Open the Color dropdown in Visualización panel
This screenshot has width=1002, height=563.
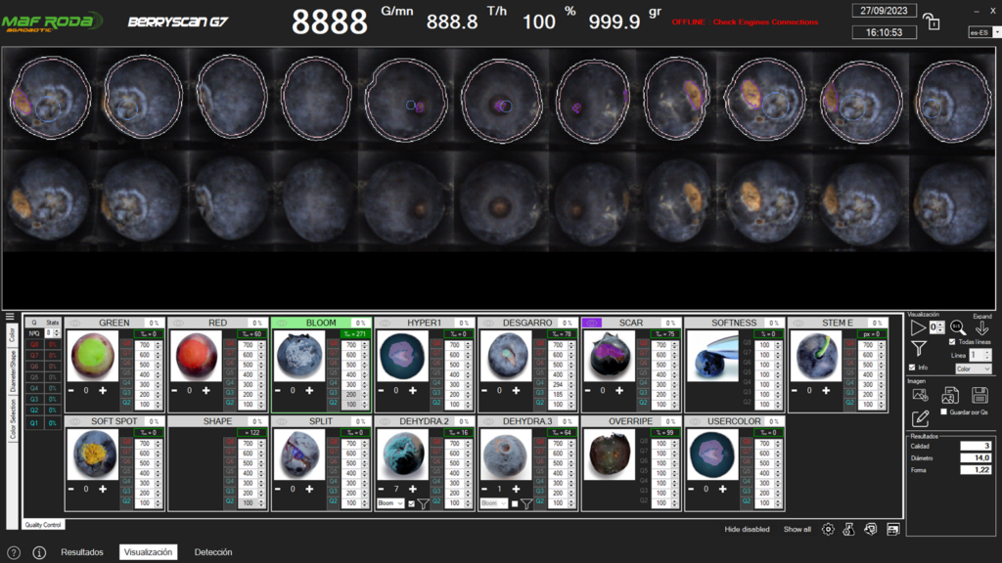[974, 369]
